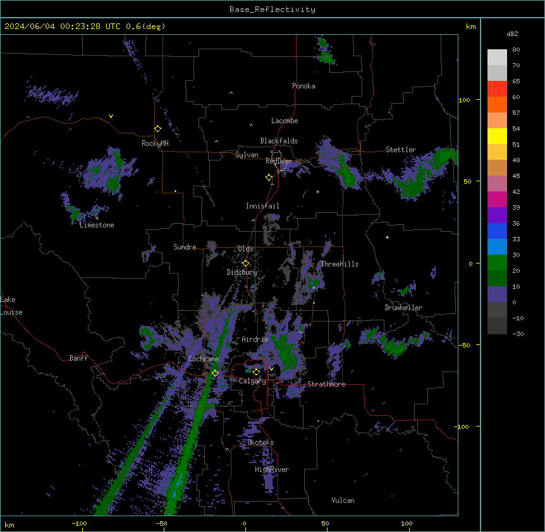Select the dark orange 60 dBZ legend swatch

point(497,104)
